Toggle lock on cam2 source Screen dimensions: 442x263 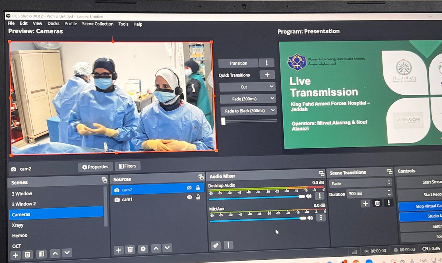click(x=198, y=187)
